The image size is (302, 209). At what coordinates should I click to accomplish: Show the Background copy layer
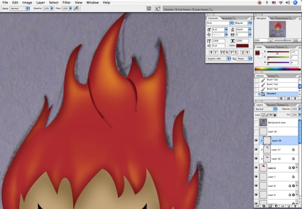coord(256,122)
